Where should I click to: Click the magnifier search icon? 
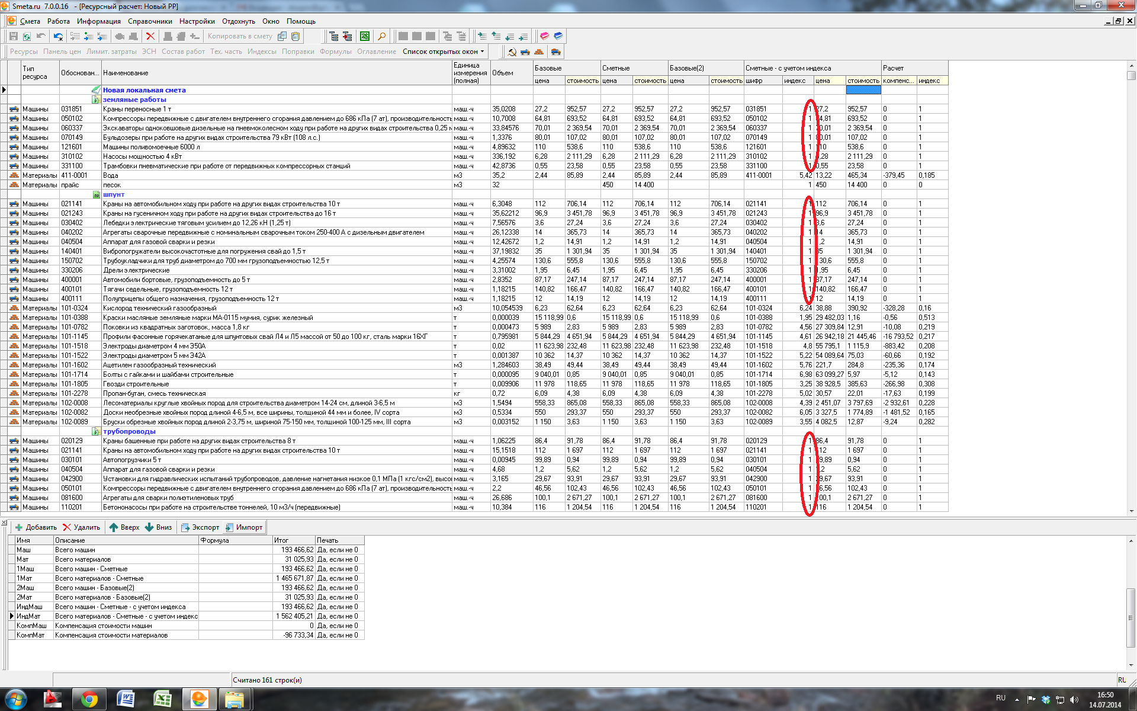(381, 36)
